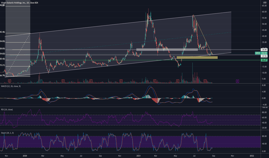
Task: Open the earnings marker near August 2021
Action: (x=205, y=81)
